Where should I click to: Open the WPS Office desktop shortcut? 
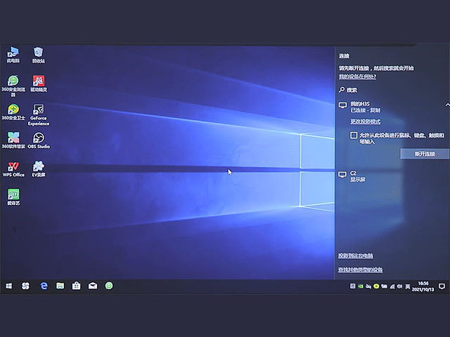click(x=13, y=168)
